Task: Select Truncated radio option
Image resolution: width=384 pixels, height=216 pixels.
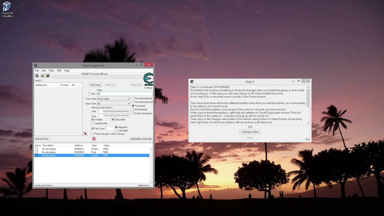Action: point(133,106)
